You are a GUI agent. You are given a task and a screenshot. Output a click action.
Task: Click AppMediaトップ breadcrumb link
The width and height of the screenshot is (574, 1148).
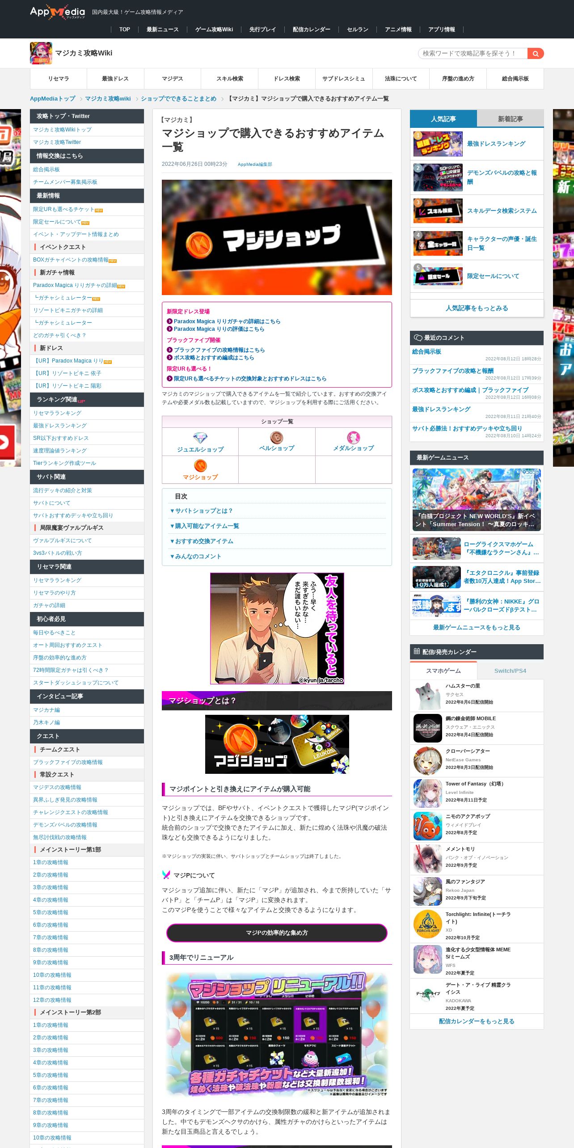coord(53,98)
